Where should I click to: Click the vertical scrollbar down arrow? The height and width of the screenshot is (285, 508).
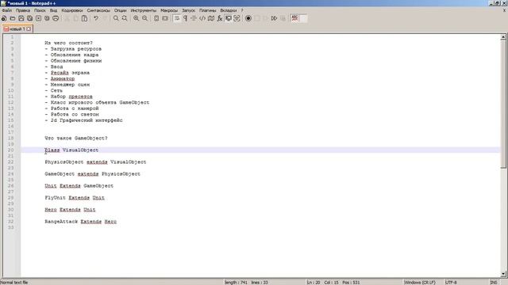click(x=503, y=274)
